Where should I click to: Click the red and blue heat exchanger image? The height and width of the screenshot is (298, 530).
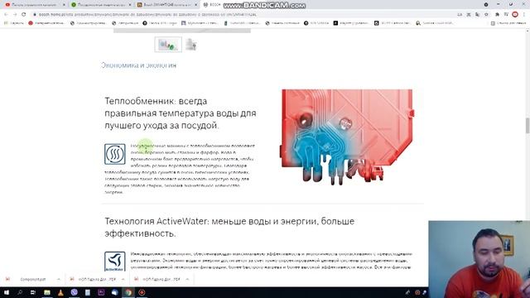click(348, 137)
